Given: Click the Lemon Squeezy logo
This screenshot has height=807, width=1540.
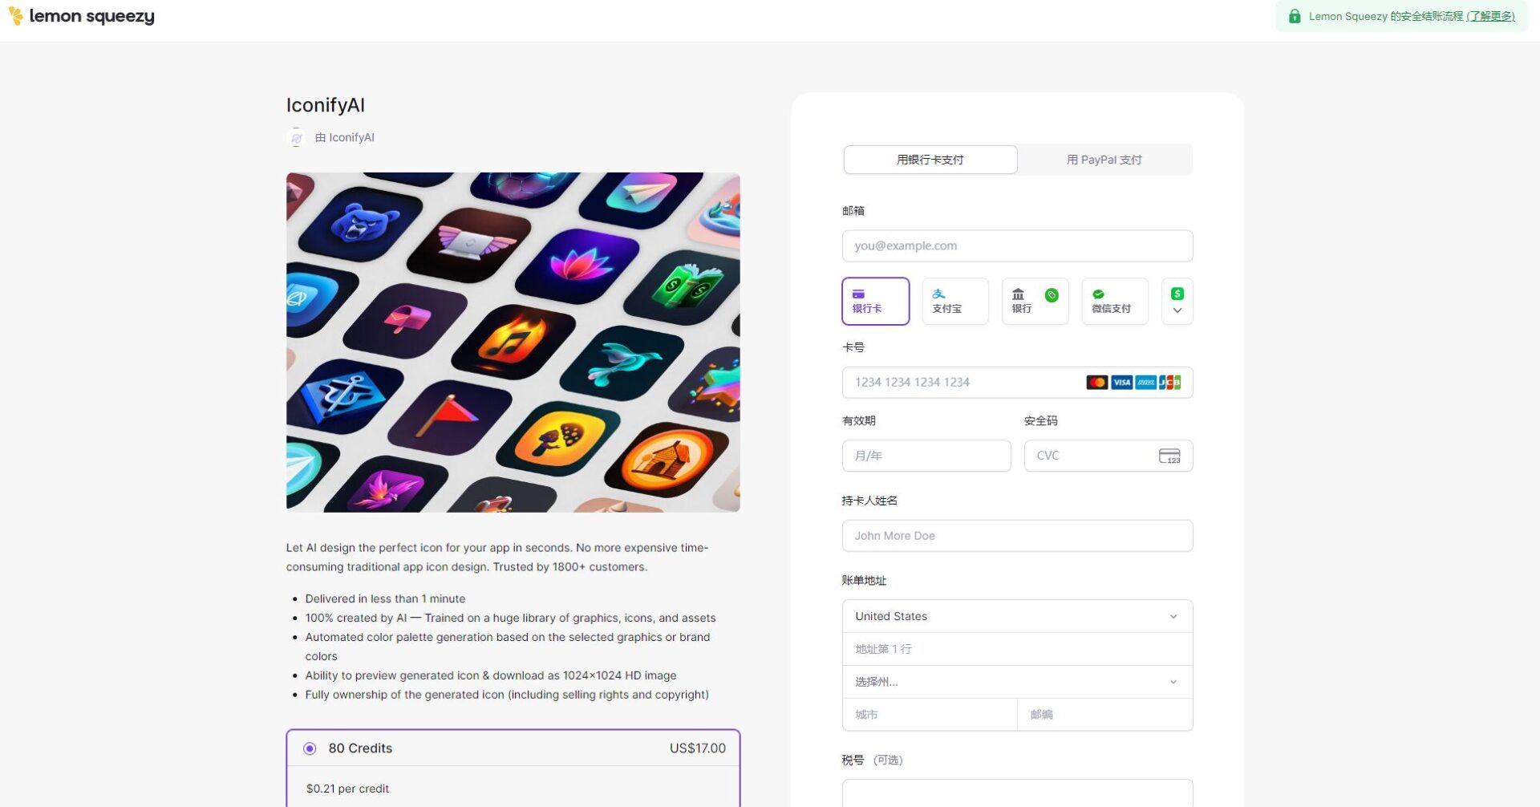Looking at the screenshot, I should point(81,16).
